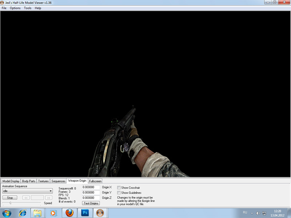Click the Test Origins button
291x218 pixels.
click(91, 203)
